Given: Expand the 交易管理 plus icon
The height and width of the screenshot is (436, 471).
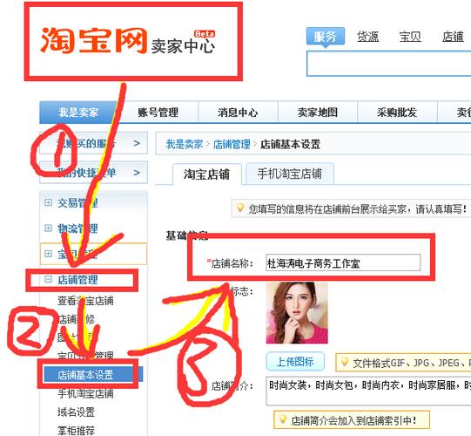Looking at the screenshot, I should (48, 202).
